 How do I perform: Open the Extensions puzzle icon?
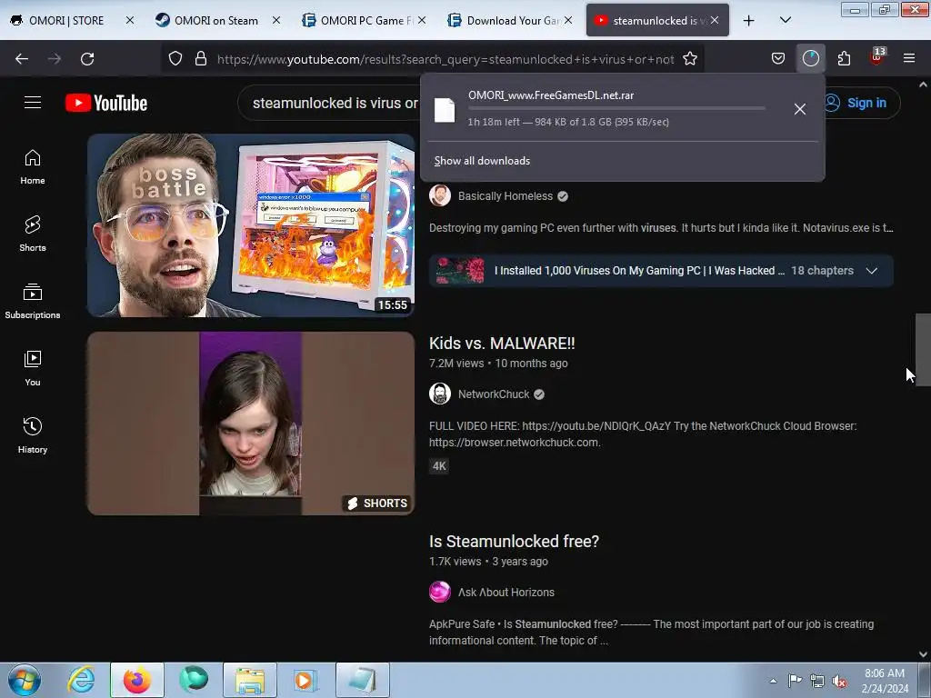click(x=844, y=58)
